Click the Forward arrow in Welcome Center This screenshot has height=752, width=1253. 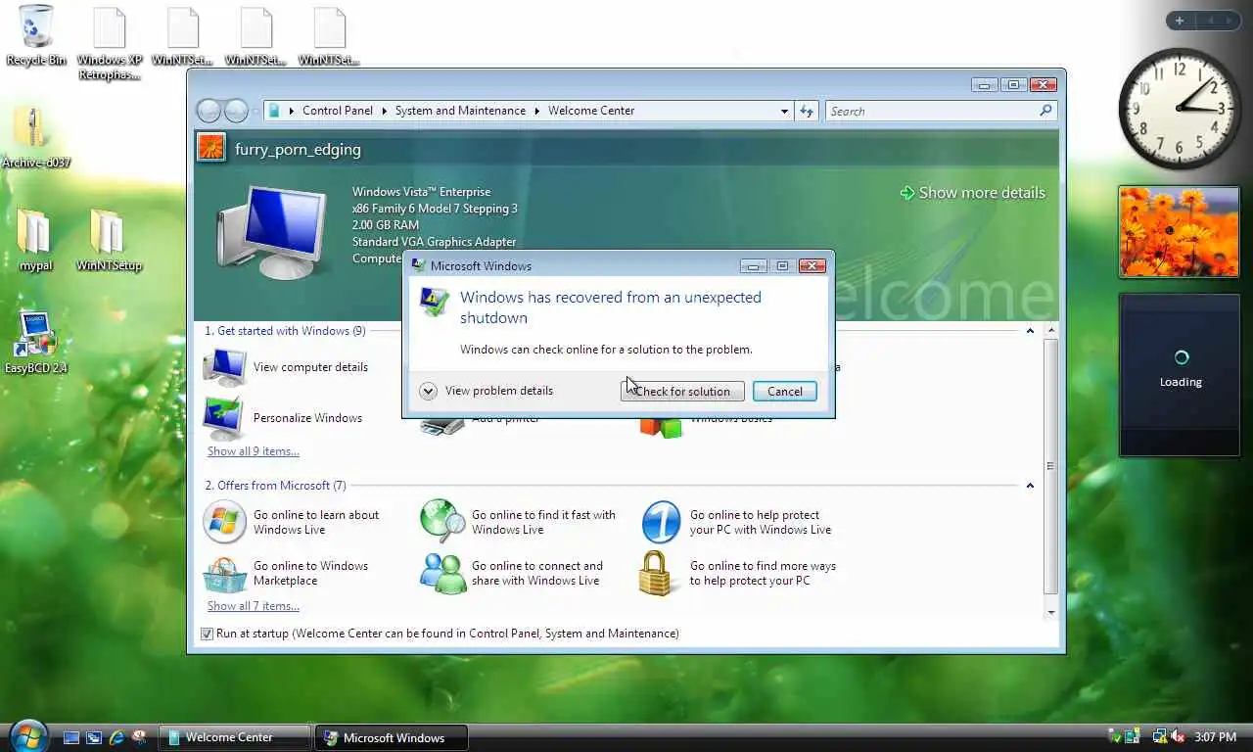236,111
